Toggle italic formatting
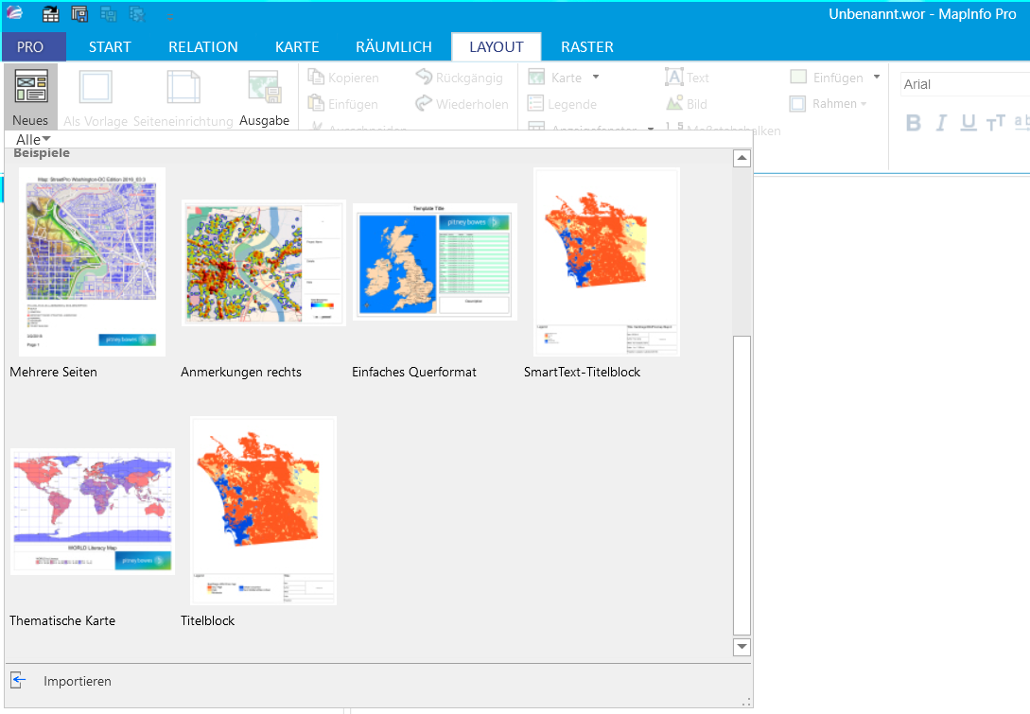This screenshot has height=714, width=1030. coord(941,123)
